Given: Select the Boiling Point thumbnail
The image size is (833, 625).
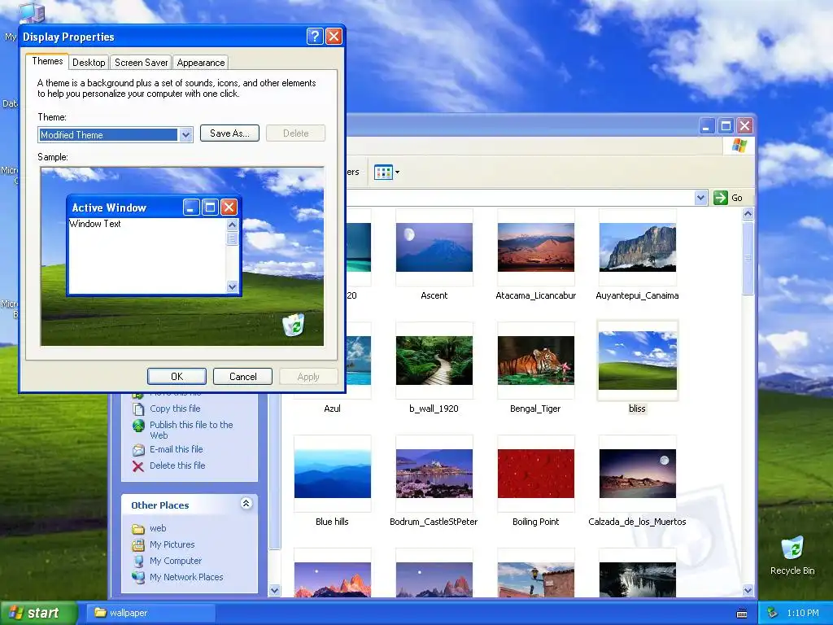Looking at the screenshot, I should [x=535, y=474].
